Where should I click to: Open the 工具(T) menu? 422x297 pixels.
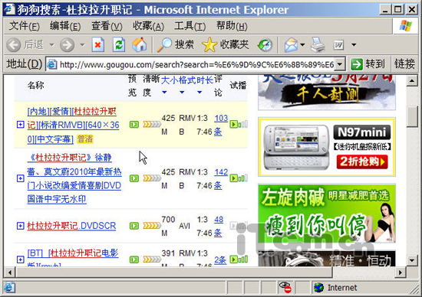(190, 26)
